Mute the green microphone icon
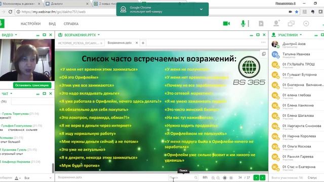This screenshot has width=324, height=182. [x=243, y=24]
